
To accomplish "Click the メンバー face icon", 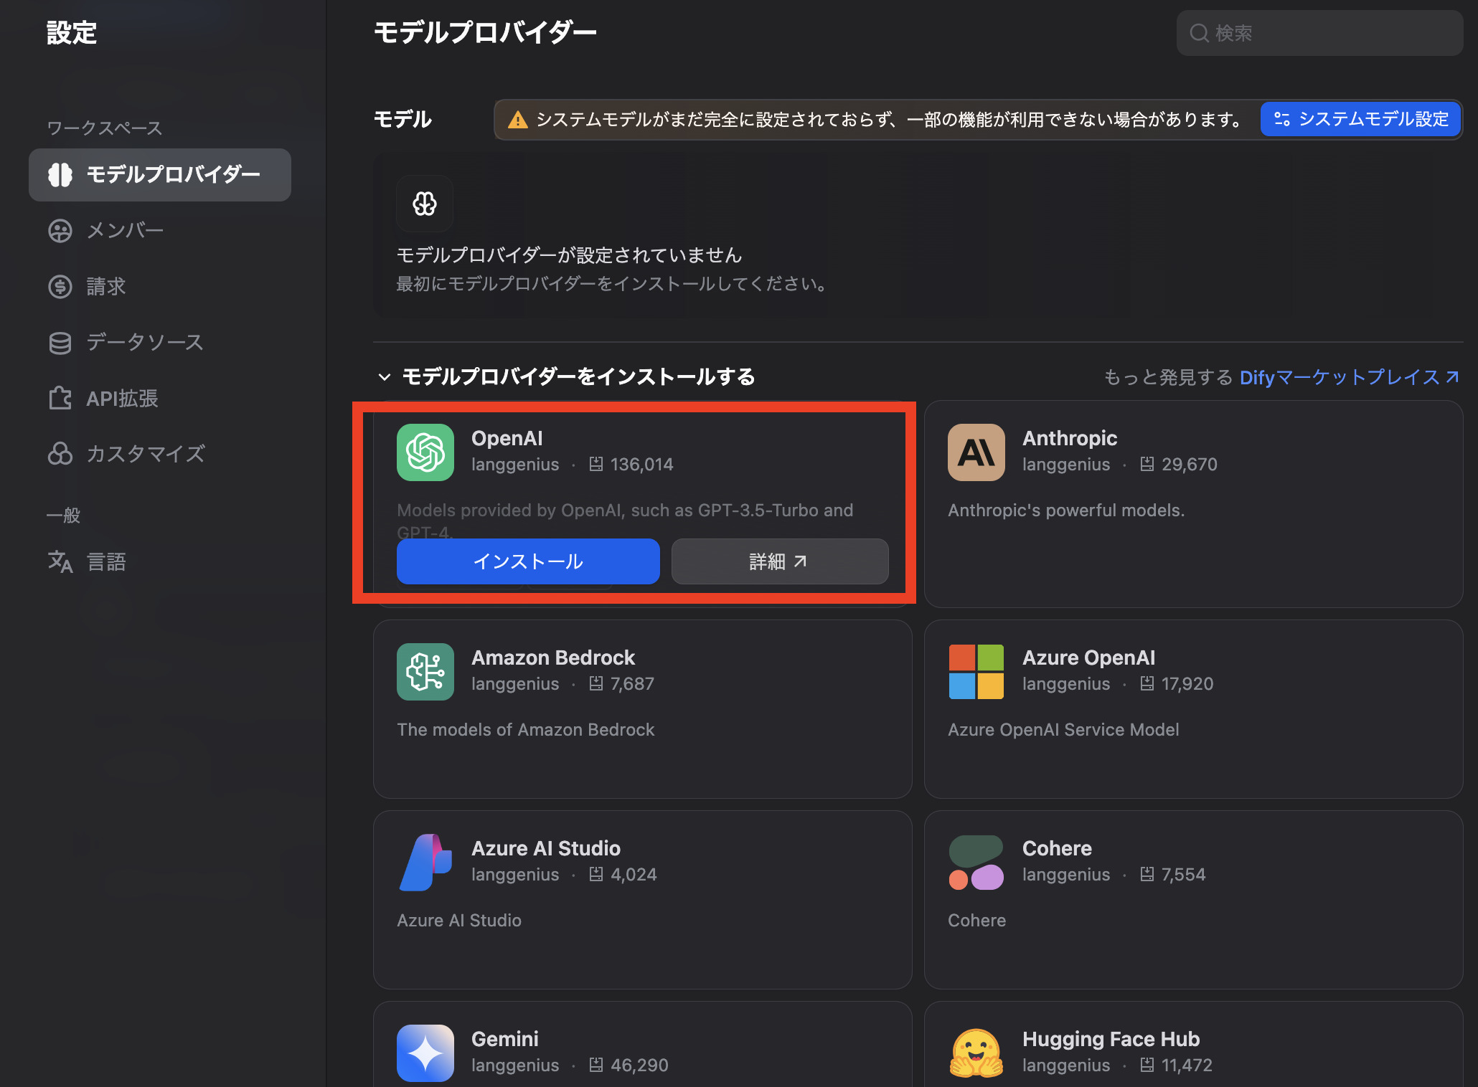I will point(60,230).
